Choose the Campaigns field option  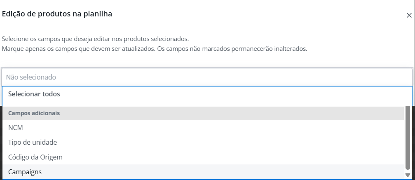(25, 172)
